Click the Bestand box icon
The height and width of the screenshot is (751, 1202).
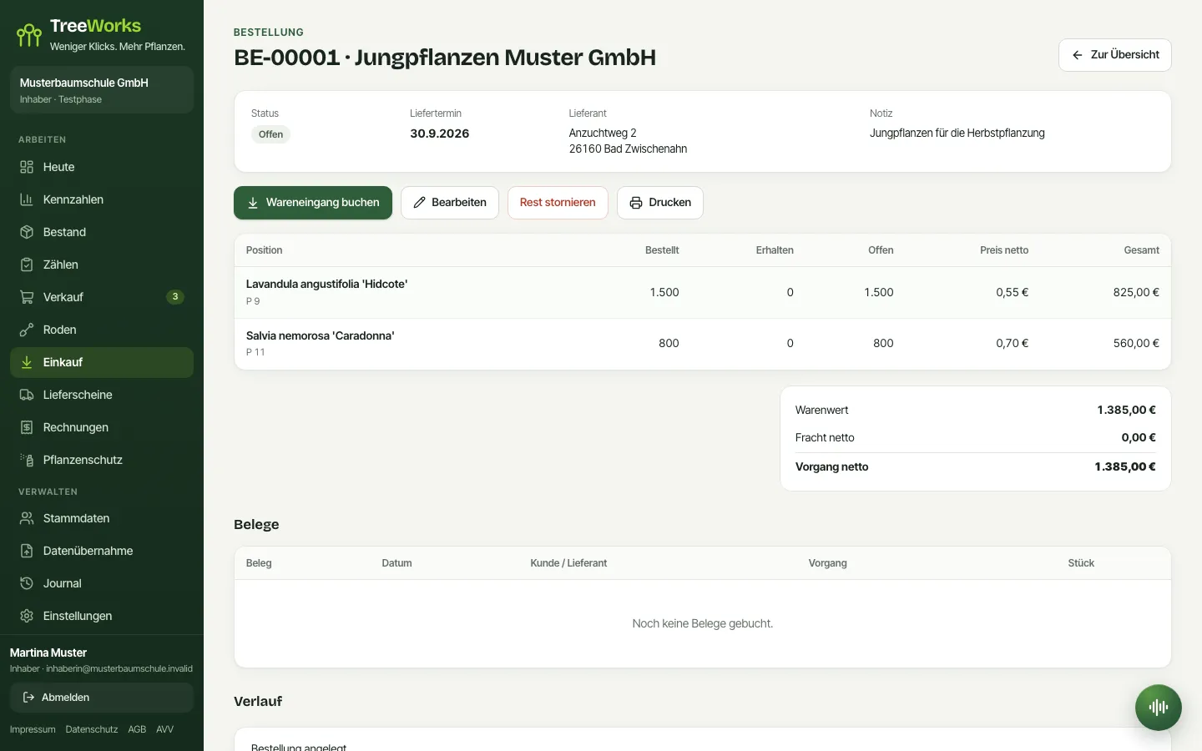click(x=27, y=232)
